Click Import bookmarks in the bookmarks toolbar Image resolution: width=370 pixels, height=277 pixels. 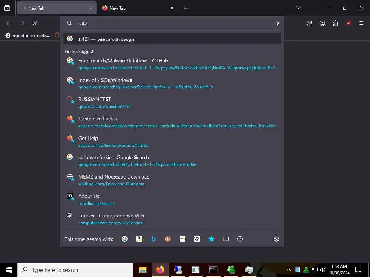coord(27,36)
